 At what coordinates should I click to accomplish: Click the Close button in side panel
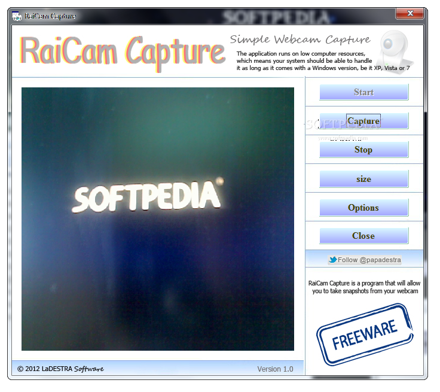point(364,235)
